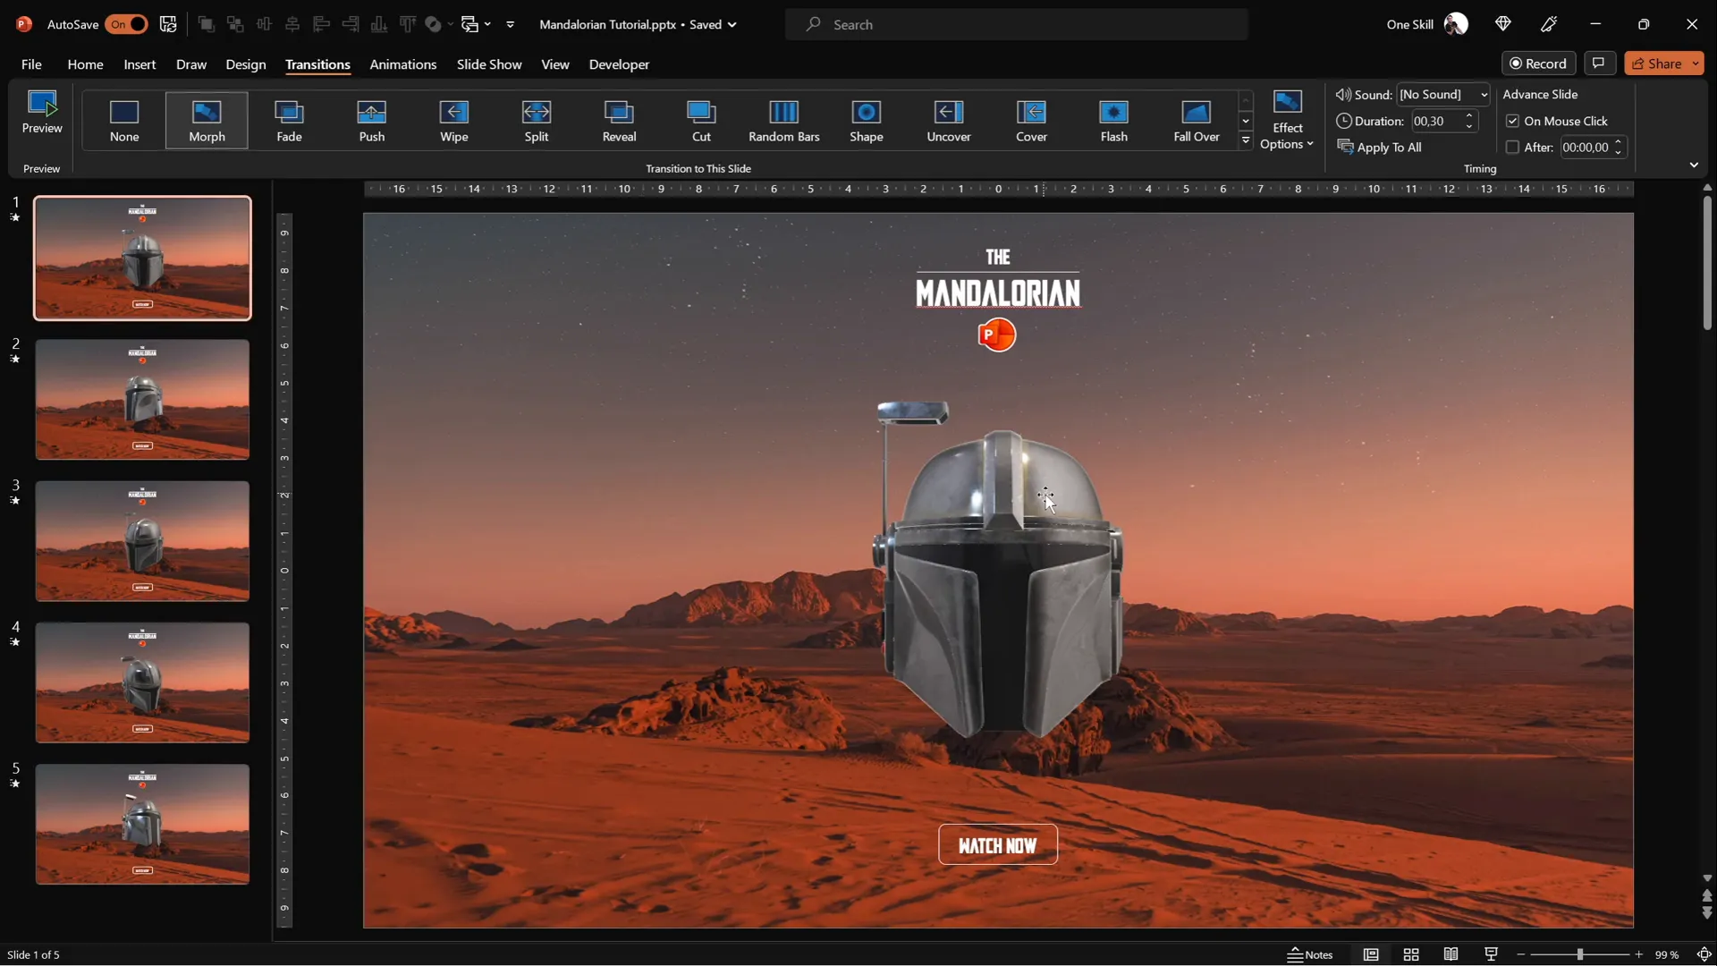Open the file name Saved dropdown

732,24
